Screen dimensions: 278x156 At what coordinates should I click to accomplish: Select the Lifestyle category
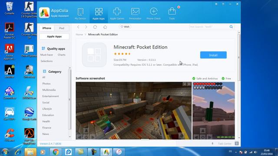tap(47, 109)
